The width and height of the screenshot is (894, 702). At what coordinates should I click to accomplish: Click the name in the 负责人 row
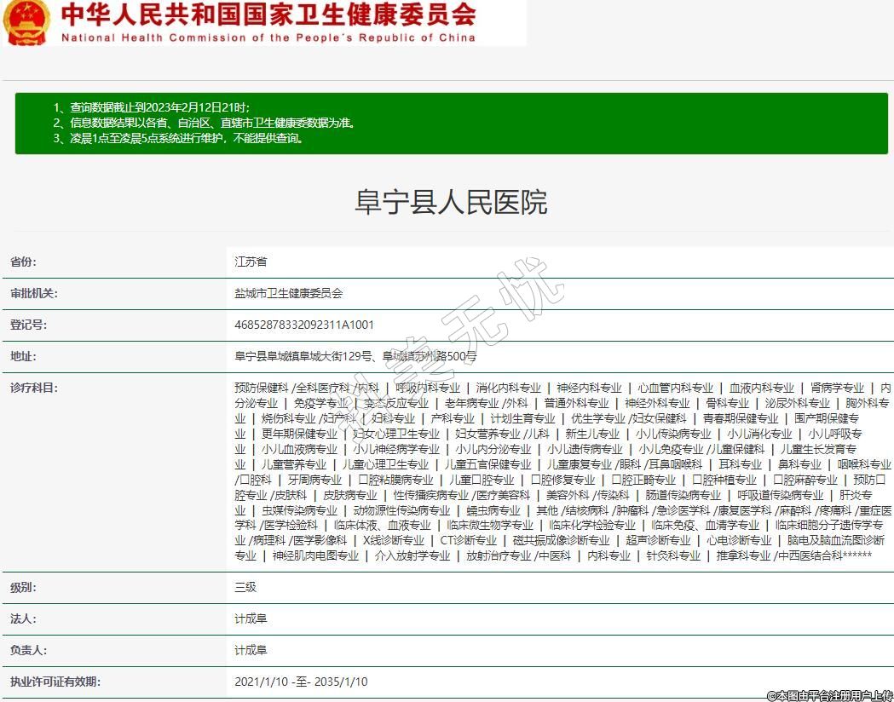click(x=251, y=650)
